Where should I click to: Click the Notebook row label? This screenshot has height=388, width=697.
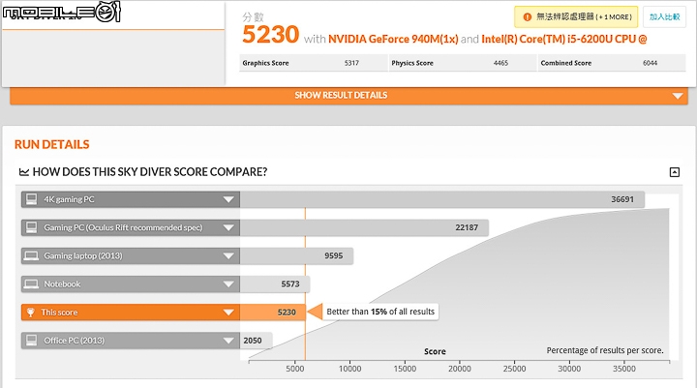point(62,284)
